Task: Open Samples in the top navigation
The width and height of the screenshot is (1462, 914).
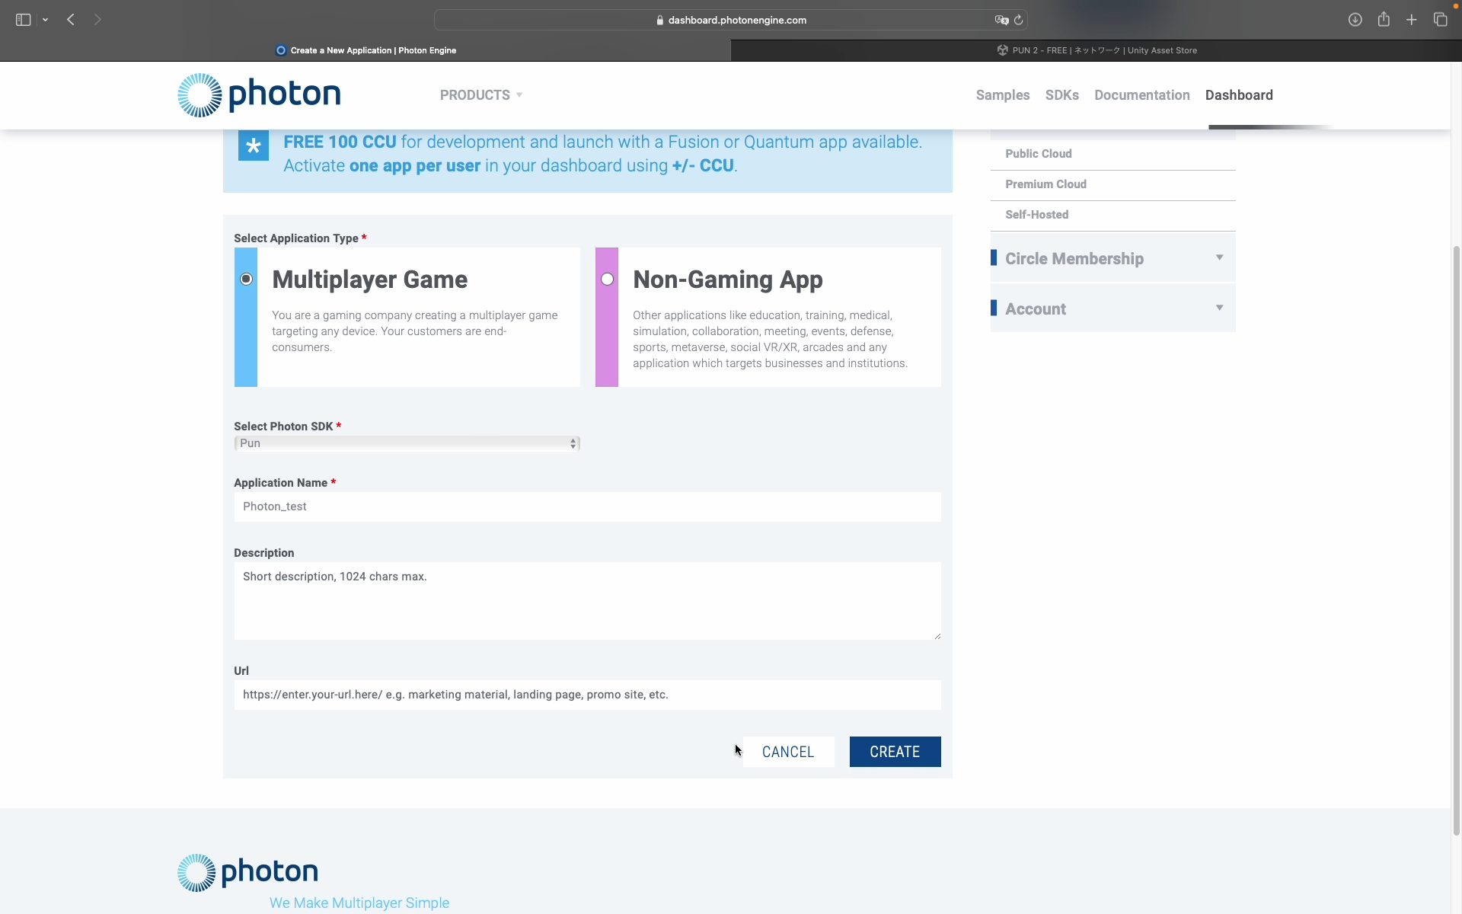Action: [x=1003, y=95]
